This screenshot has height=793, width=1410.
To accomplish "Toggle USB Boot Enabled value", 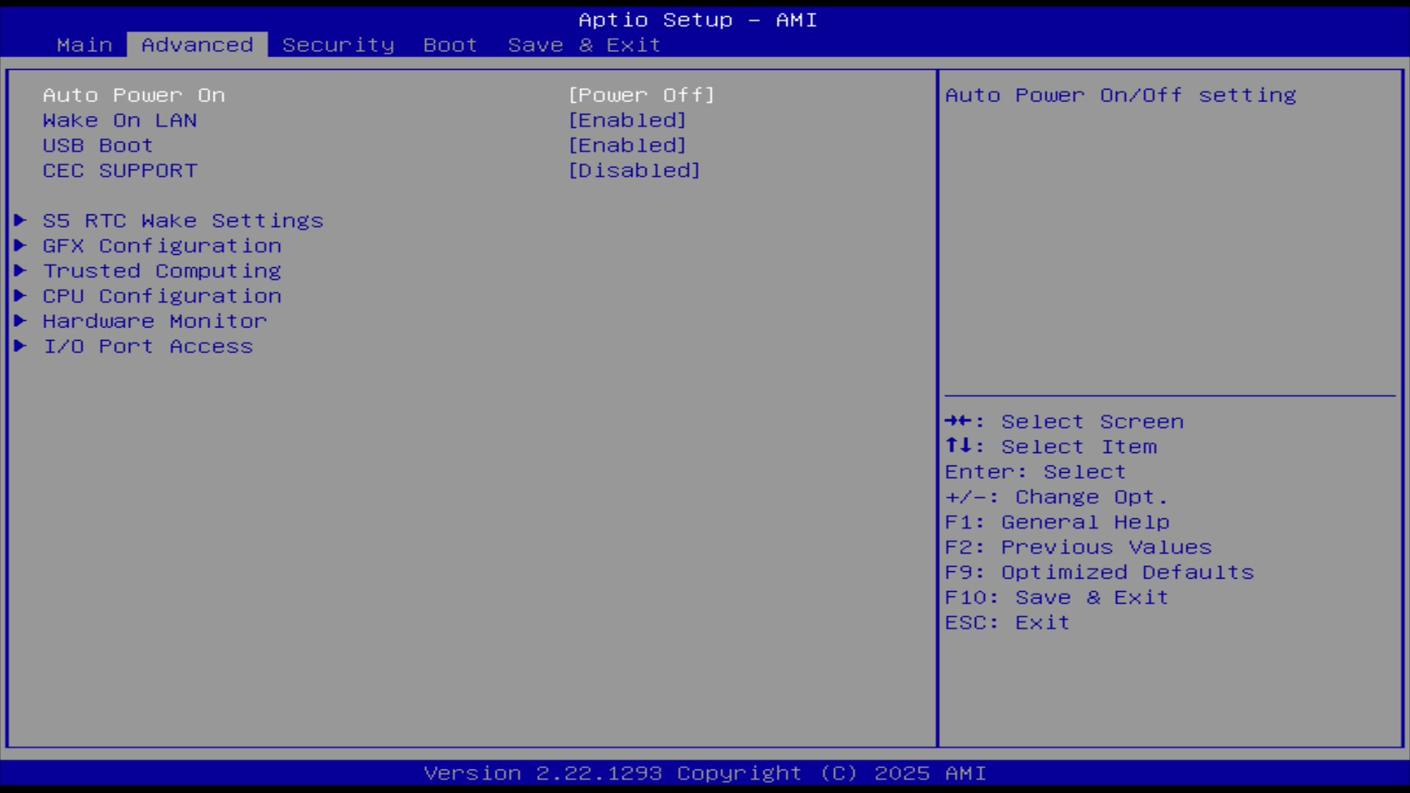I will (x=626, y=145).
